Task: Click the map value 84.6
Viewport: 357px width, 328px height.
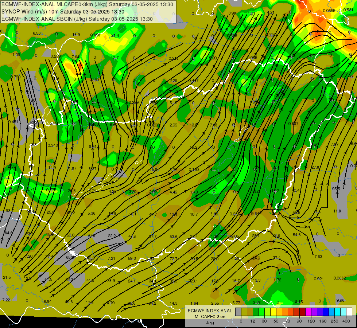Action: (x=9, y=233)
